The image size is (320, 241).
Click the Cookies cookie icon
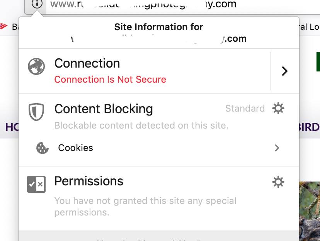(x=42, y=148)
